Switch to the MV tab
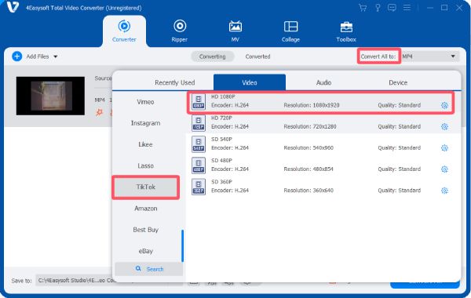 click(235, 31)
